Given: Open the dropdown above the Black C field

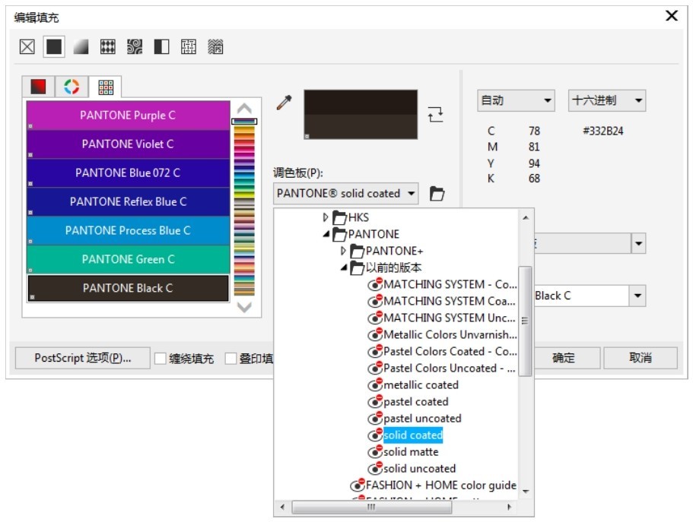Looking at the screenshot, I should click(638, 243).
